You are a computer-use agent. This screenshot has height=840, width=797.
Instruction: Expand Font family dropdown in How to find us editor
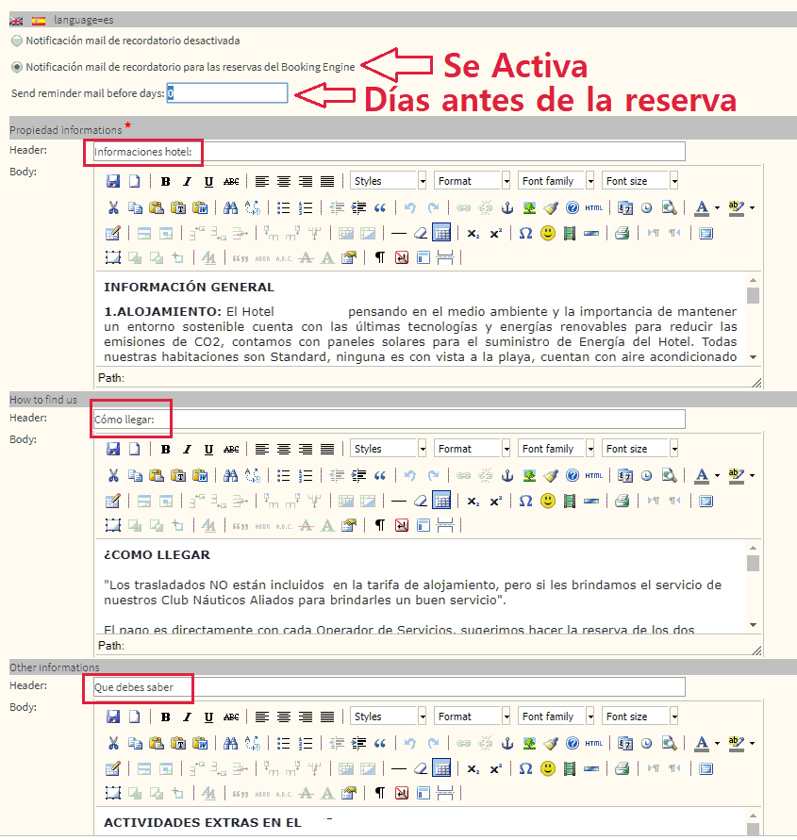pyautogui.click(x=556, y=449)
